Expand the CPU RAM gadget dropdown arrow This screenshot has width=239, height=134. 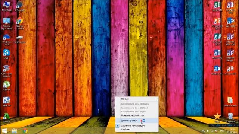(x=235, y=125)
